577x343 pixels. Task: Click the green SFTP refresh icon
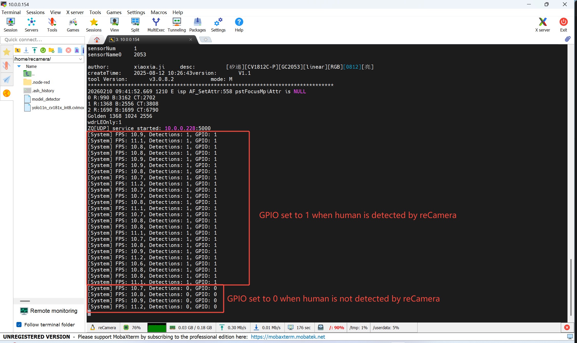(x=43, y=50)
